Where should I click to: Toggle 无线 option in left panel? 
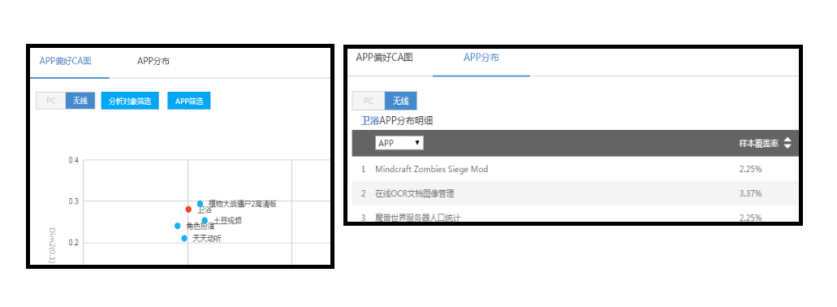(80, 101)
